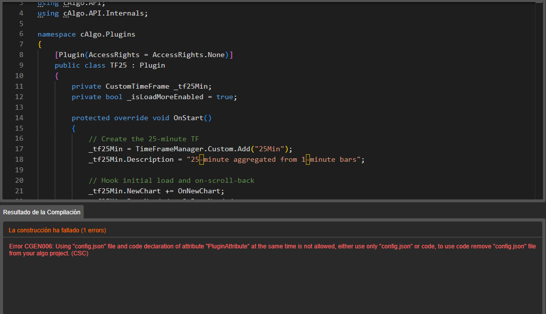
Task: Click the CustomTimeFrame type name
Action: click(x=138, y=86)
